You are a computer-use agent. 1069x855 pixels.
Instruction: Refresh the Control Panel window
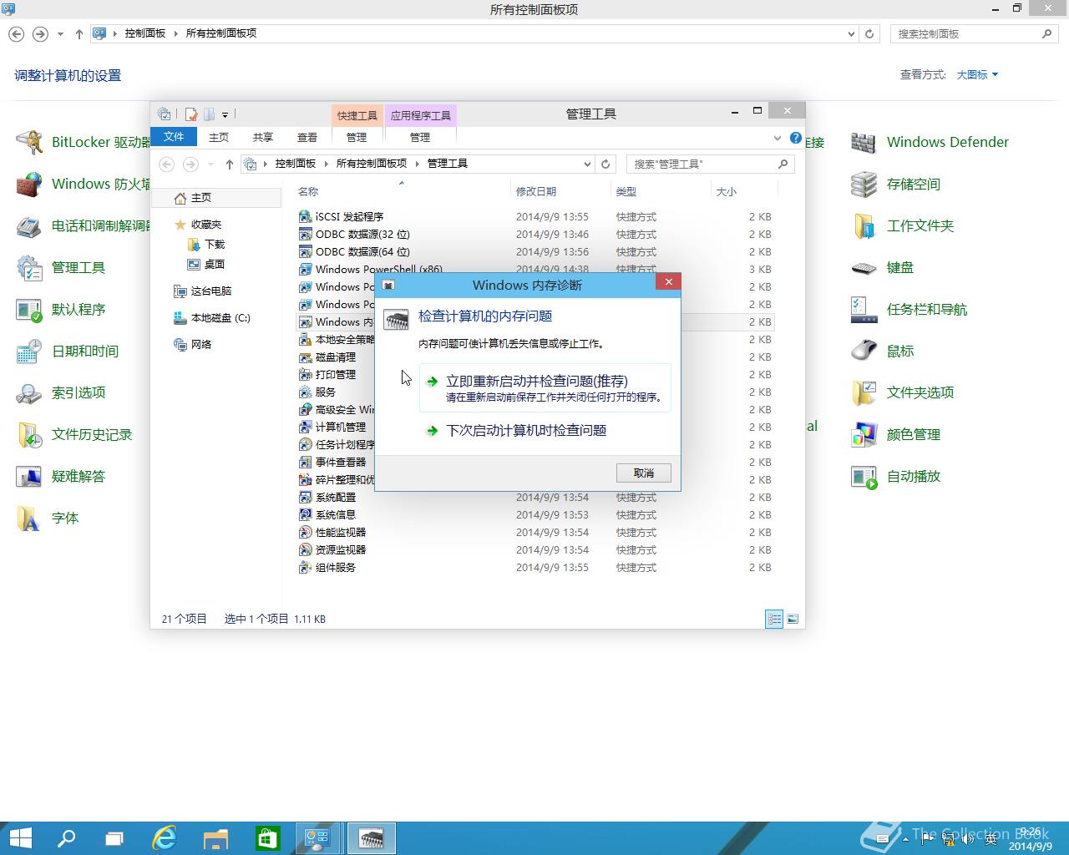pos(869,34)
